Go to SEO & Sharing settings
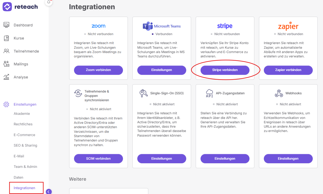This screenshot has height=194, width=323. (x=25, y=145)
